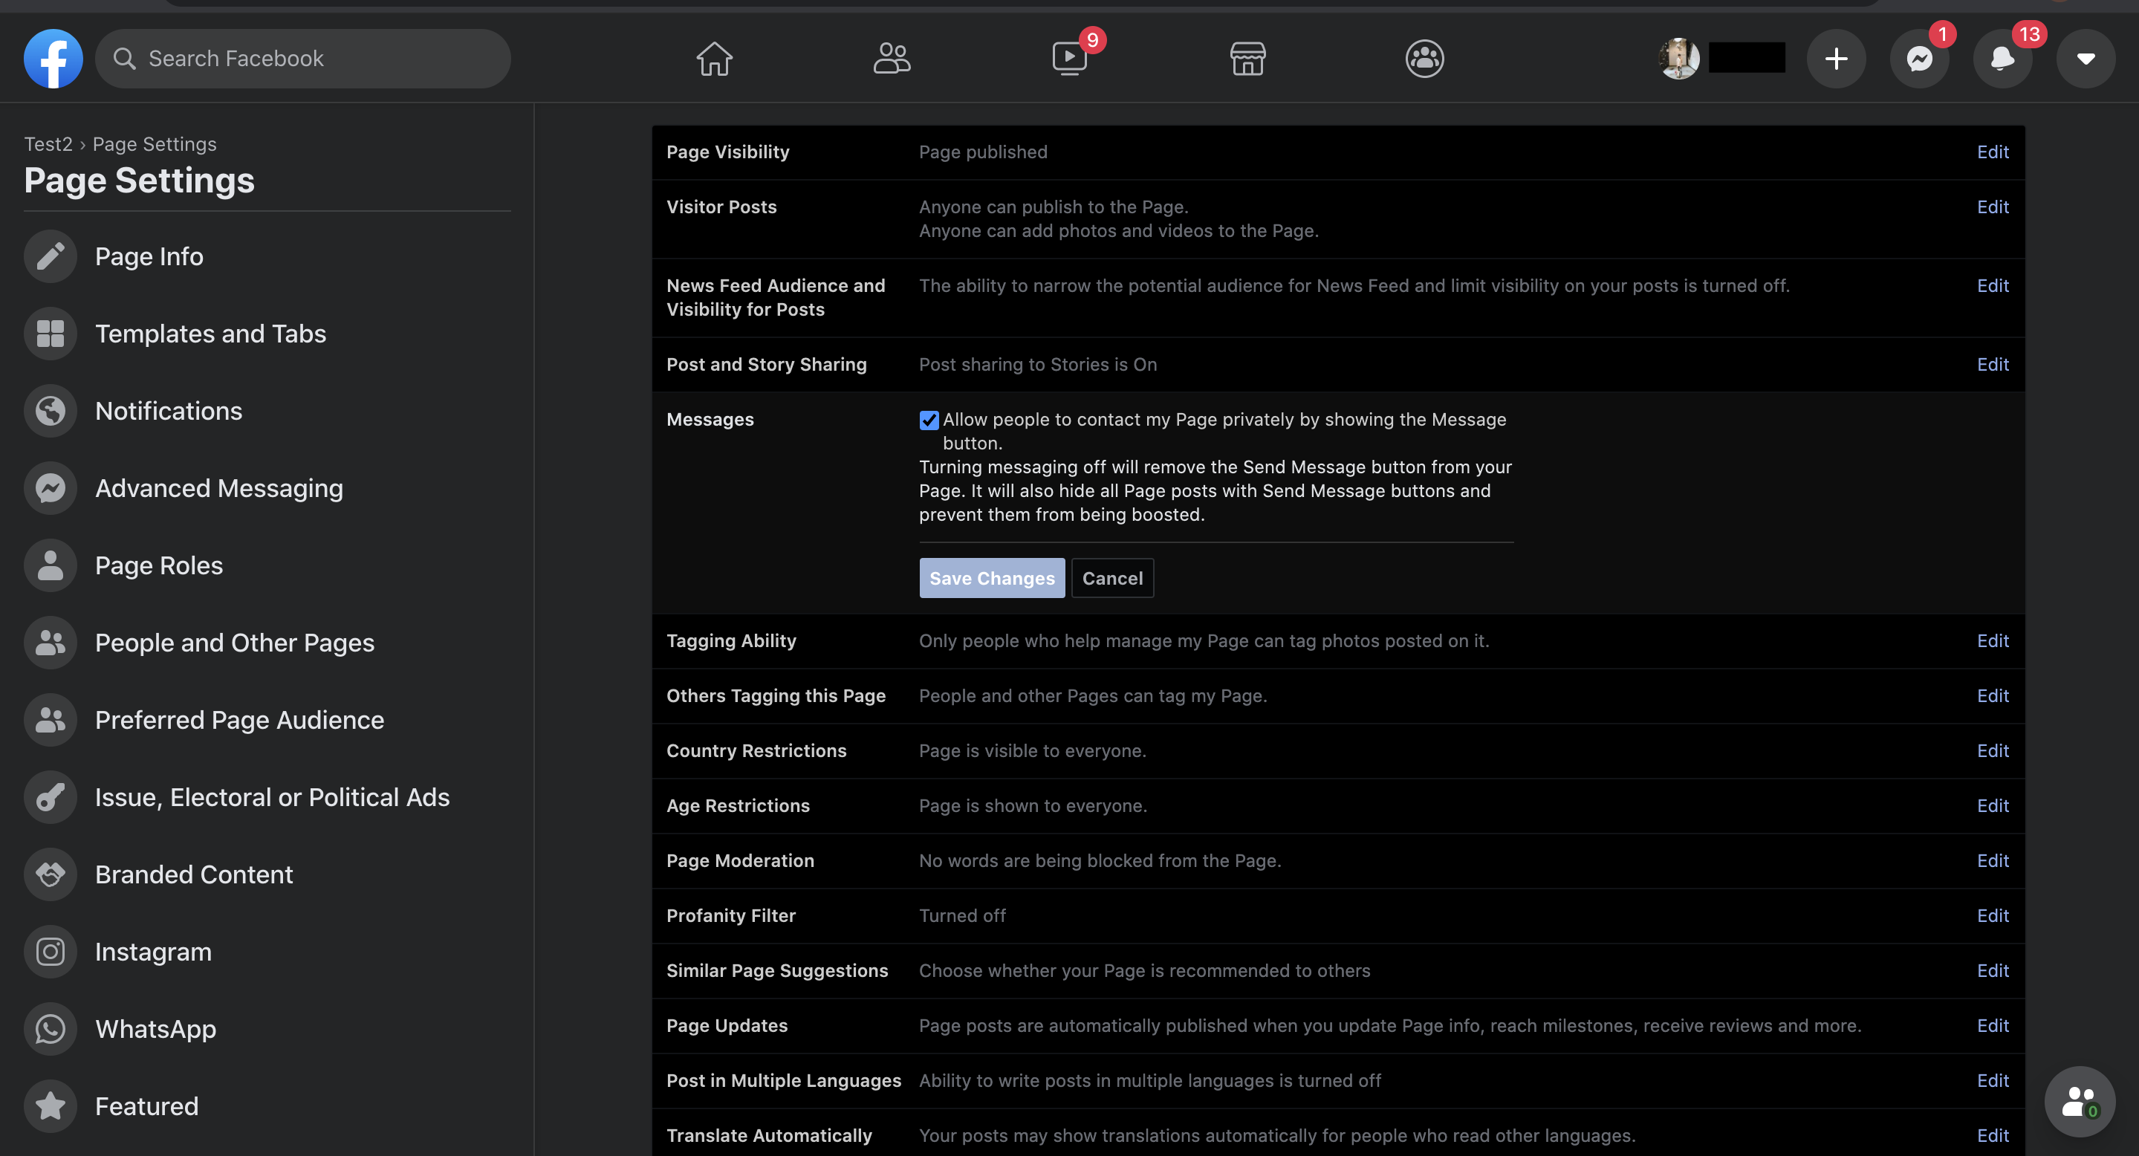Access Gaming/Groups icon tab
Image resolution: width=2139 pixels, height=1156 pixels.
[1424, 59]
